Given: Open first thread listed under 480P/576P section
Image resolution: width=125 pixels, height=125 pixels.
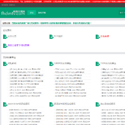Looking at the screenshot, I should tap(23, 110).
